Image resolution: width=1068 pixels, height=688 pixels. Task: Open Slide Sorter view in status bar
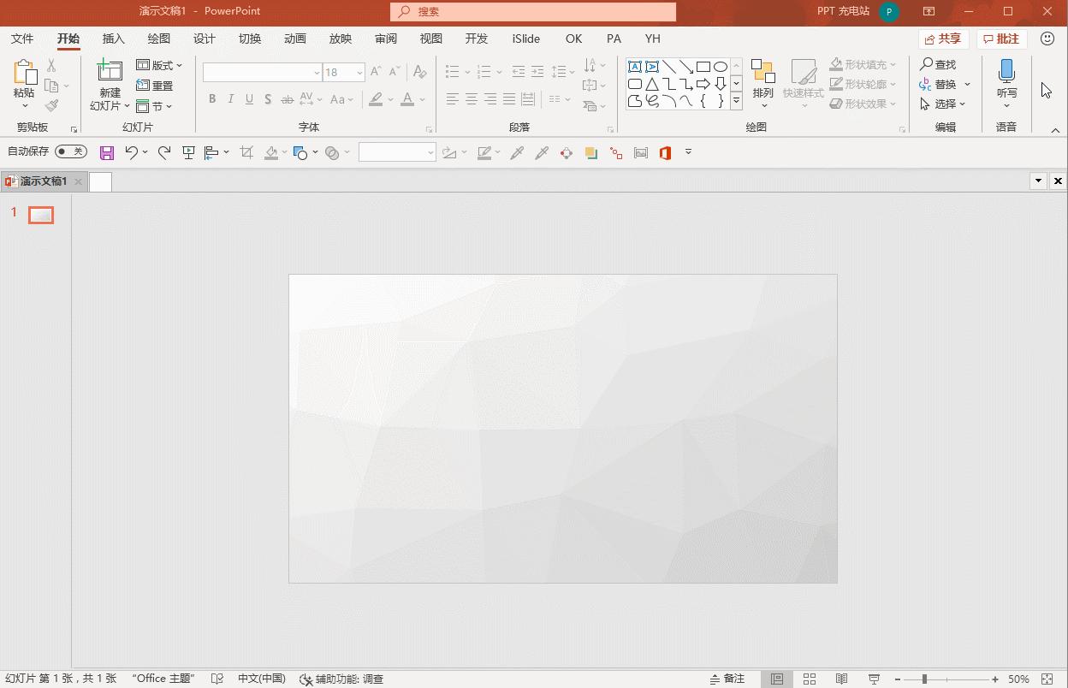[809, 679]
